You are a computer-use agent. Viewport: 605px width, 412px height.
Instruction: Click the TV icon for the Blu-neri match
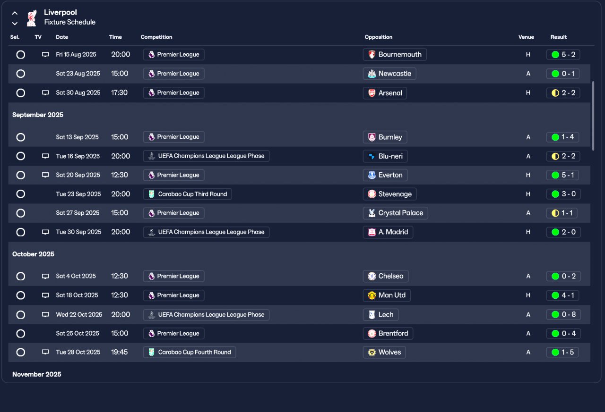click(45, 156)
